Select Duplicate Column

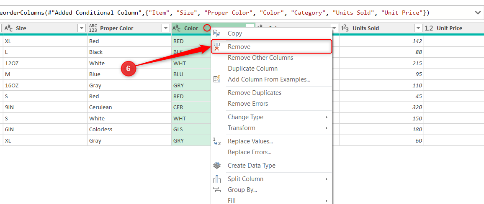272,69
